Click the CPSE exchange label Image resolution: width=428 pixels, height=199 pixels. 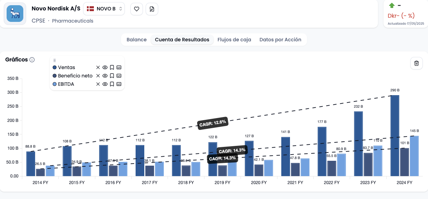click(x=38, y=21)
